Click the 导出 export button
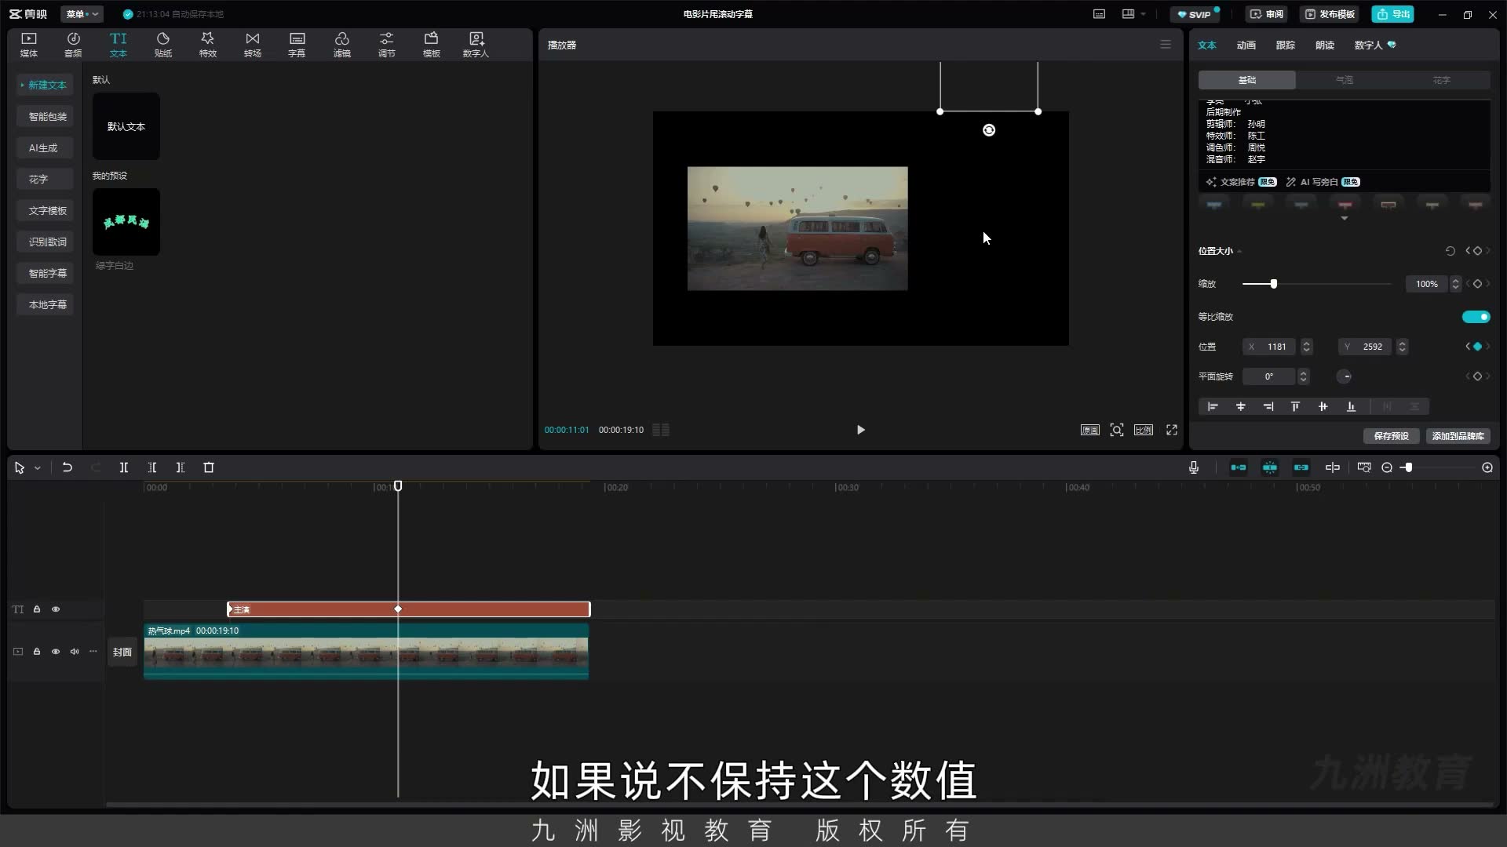Image resolution: width=1507 pixels, height=847 pixels. tap(1393, 14)
